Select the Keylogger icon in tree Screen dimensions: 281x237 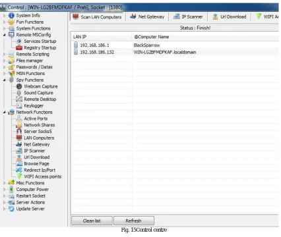tap(19, 106)
